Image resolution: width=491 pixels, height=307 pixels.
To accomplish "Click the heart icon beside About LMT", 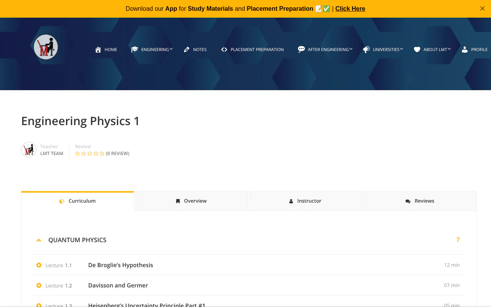I will click(417, 50).
